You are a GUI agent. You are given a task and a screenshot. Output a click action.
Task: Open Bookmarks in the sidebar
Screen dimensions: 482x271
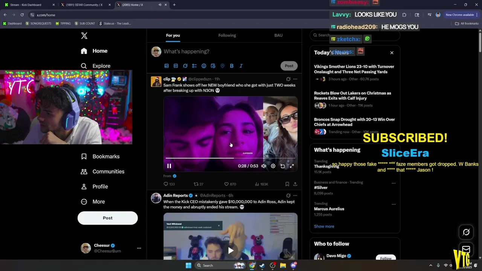point(100,157)
